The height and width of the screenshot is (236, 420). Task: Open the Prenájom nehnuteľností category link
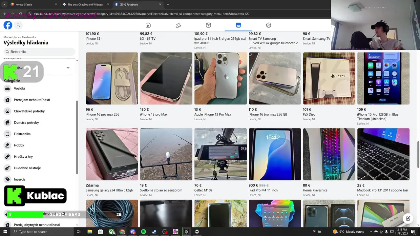(x=32, y=100)
